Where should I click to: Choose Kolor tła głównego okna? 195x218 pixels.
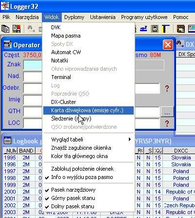pos(89,156)
